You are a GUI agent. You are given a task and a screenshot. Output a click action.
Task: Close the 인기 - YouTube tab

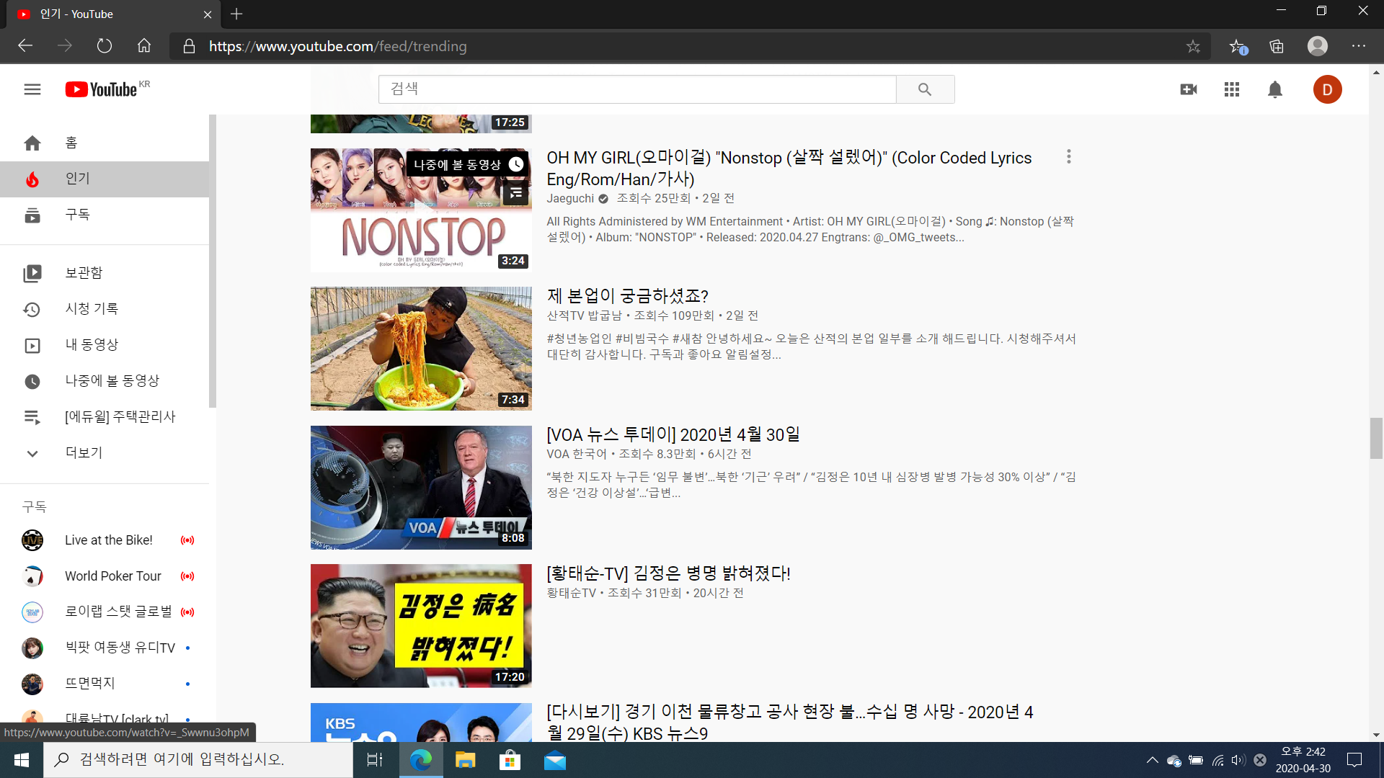coord(208,14)
